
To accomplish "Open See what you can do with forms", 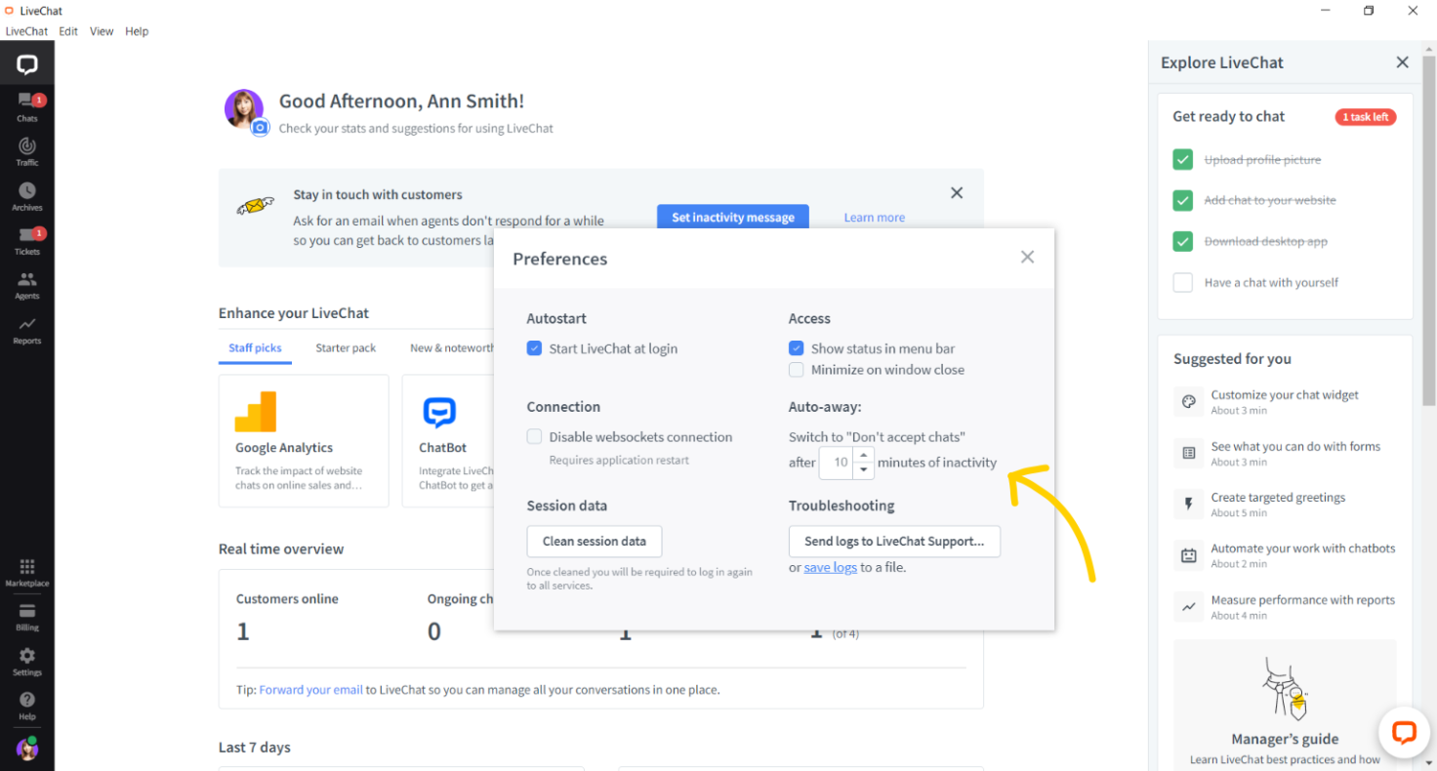I will 1285,453.
